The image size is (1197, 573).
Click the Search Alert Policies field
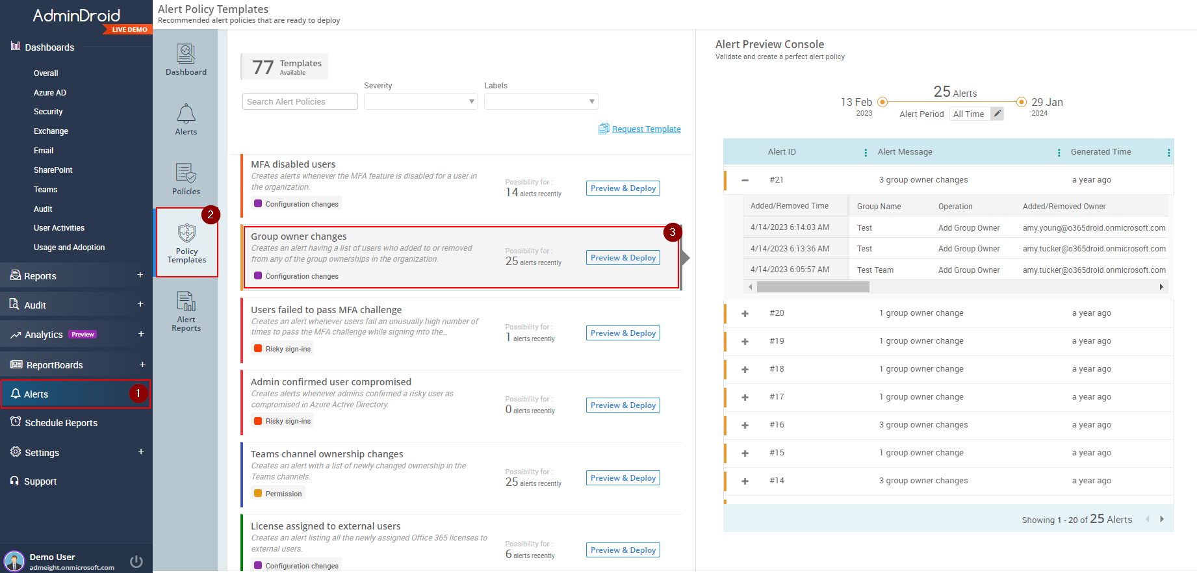tap(300, 101)
